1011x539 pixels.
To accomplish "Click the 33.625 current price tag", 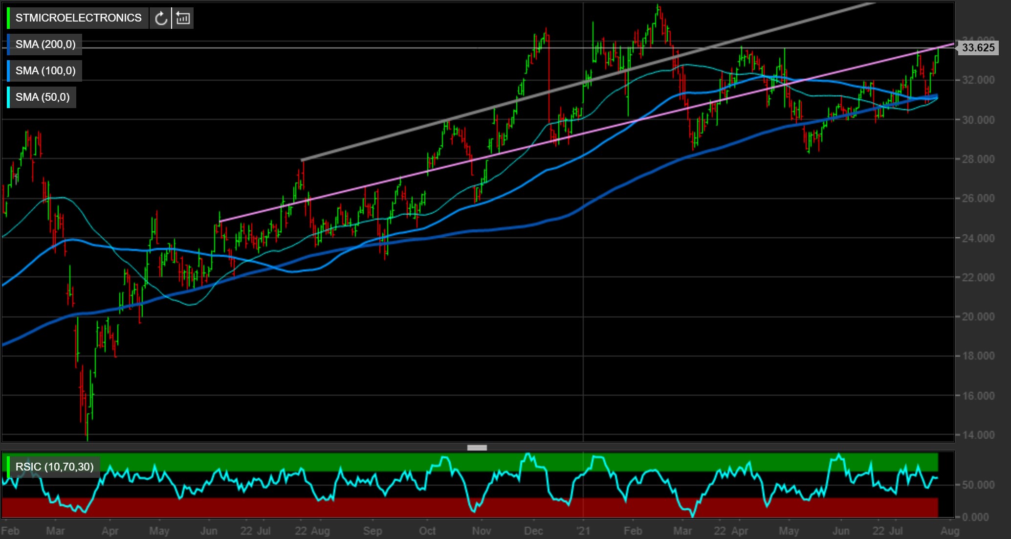I will pos(977,47).
